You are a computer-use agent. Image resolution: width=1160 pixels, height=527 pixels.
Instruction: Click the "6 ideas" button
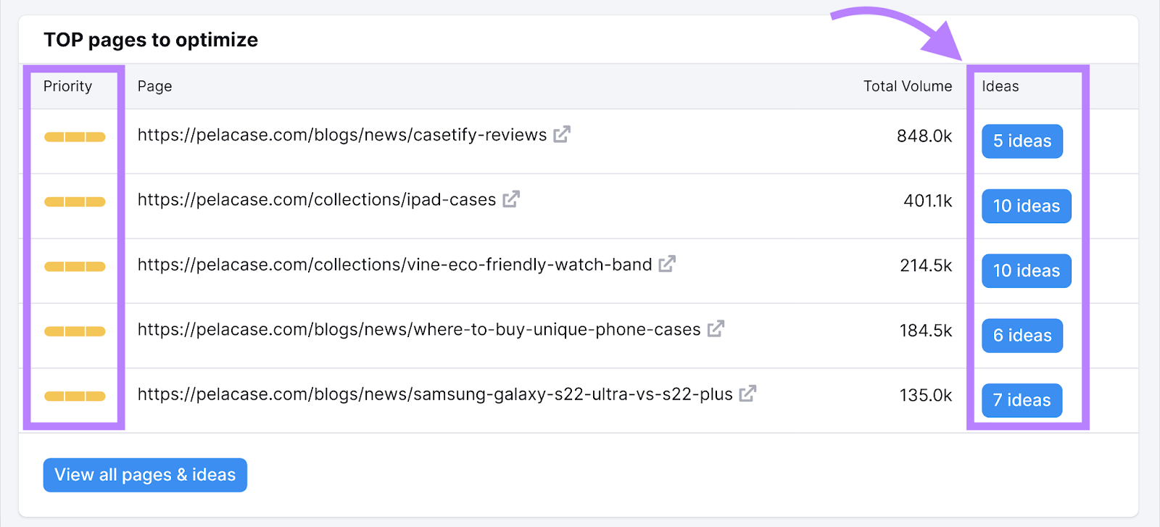pos(1022,336)
